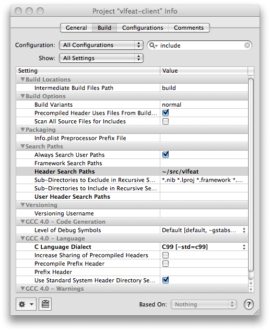Viewport: 270px width, 331px height.
Task: Enable Scan All Source Files for Includes
Action: pos(166,121)
